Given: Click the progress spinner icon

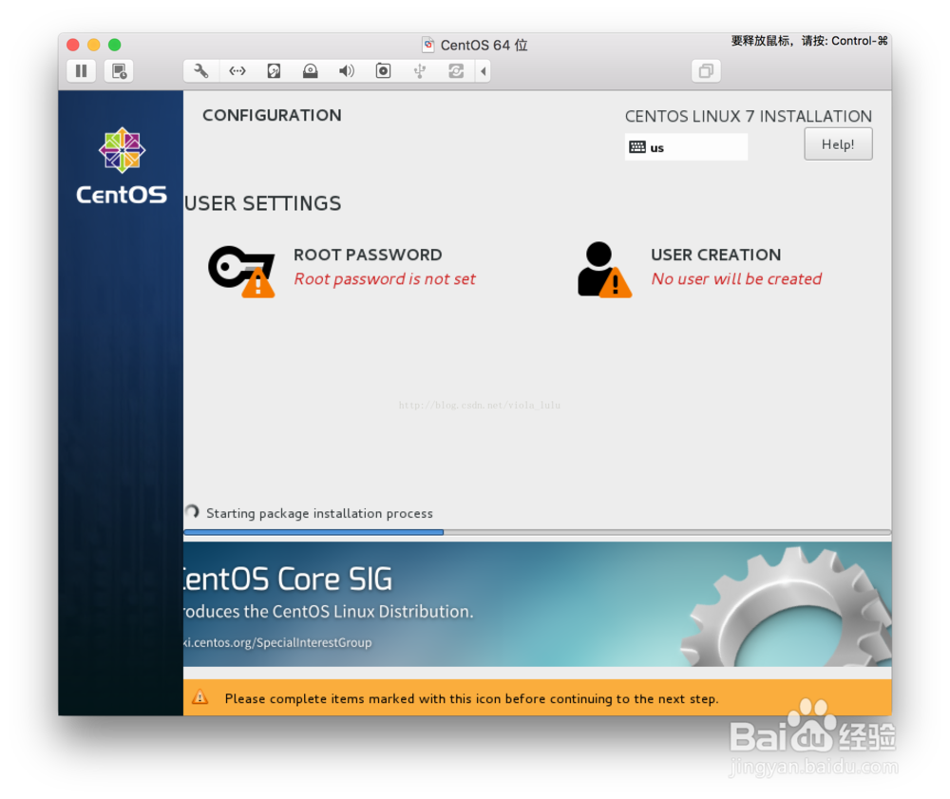Looking at the screenshot, I should 192,512.
